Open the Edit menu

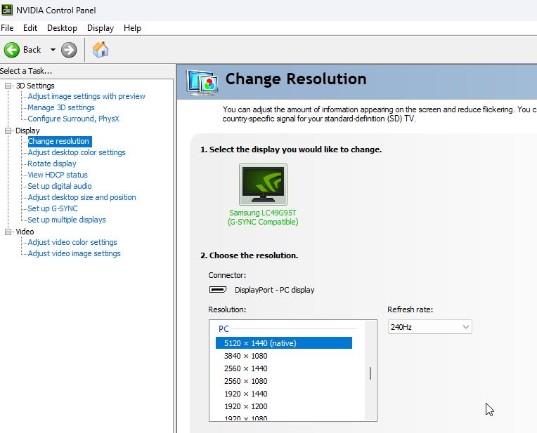coord(30,28)
